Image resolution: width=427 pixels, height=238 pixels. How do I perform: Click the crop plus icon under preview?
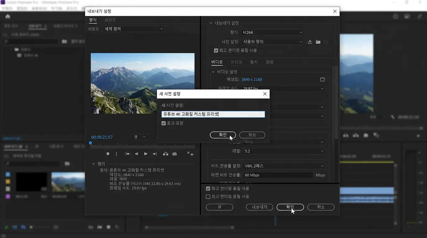pyautogui.click(x=190, y=154)
